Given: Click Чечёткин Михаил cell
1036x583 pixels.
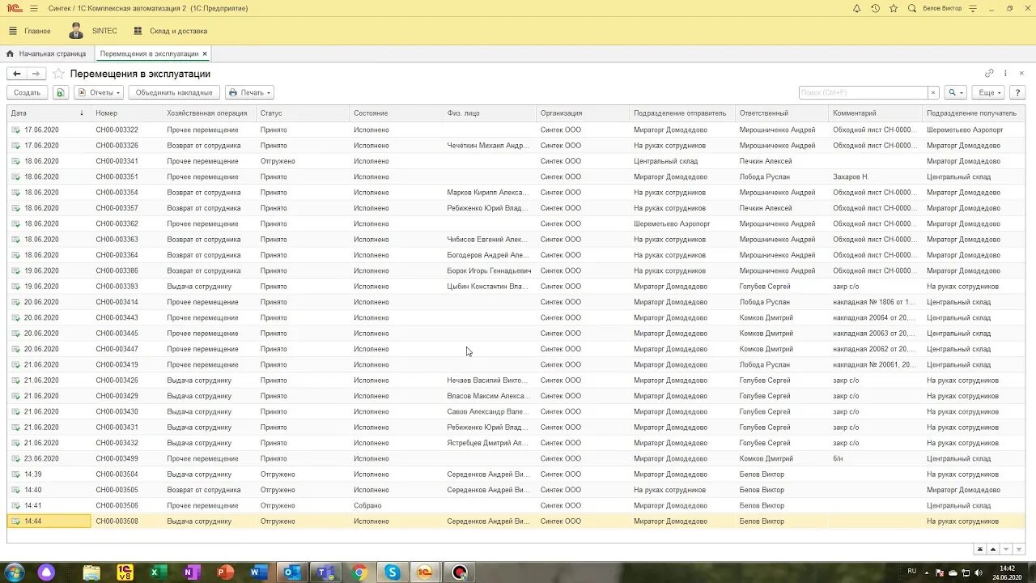Looking at the screenshot, I should click(x=488, y=146).
